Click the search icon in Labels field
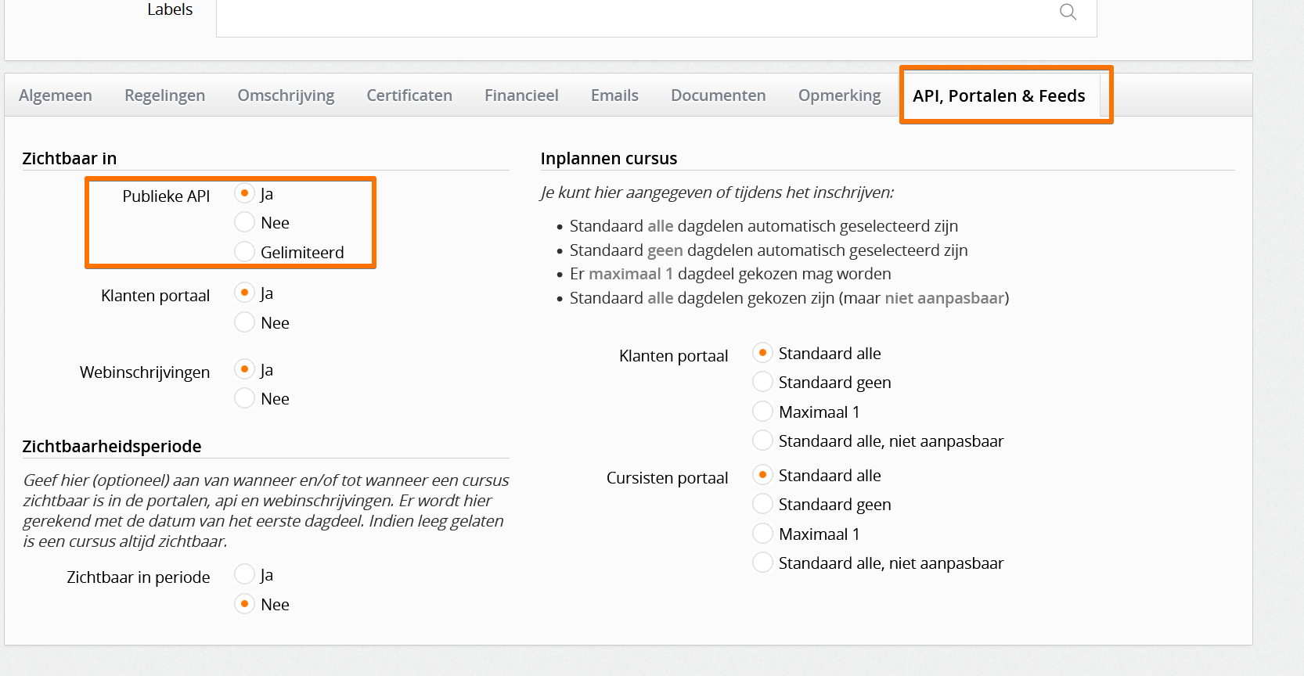 pyautogui.click(x=1068, y=12)
